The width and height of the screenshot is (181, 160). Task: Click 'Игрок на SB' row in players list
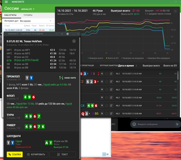41,64
